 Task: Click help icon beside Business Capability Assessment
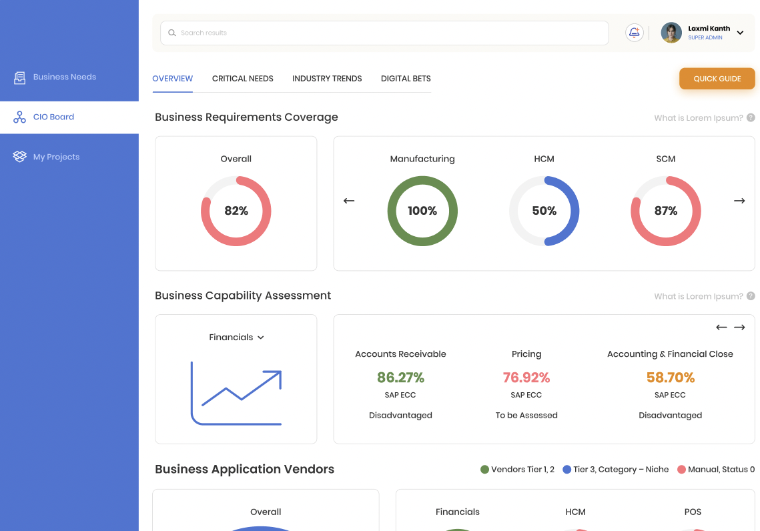click(751, 296)
